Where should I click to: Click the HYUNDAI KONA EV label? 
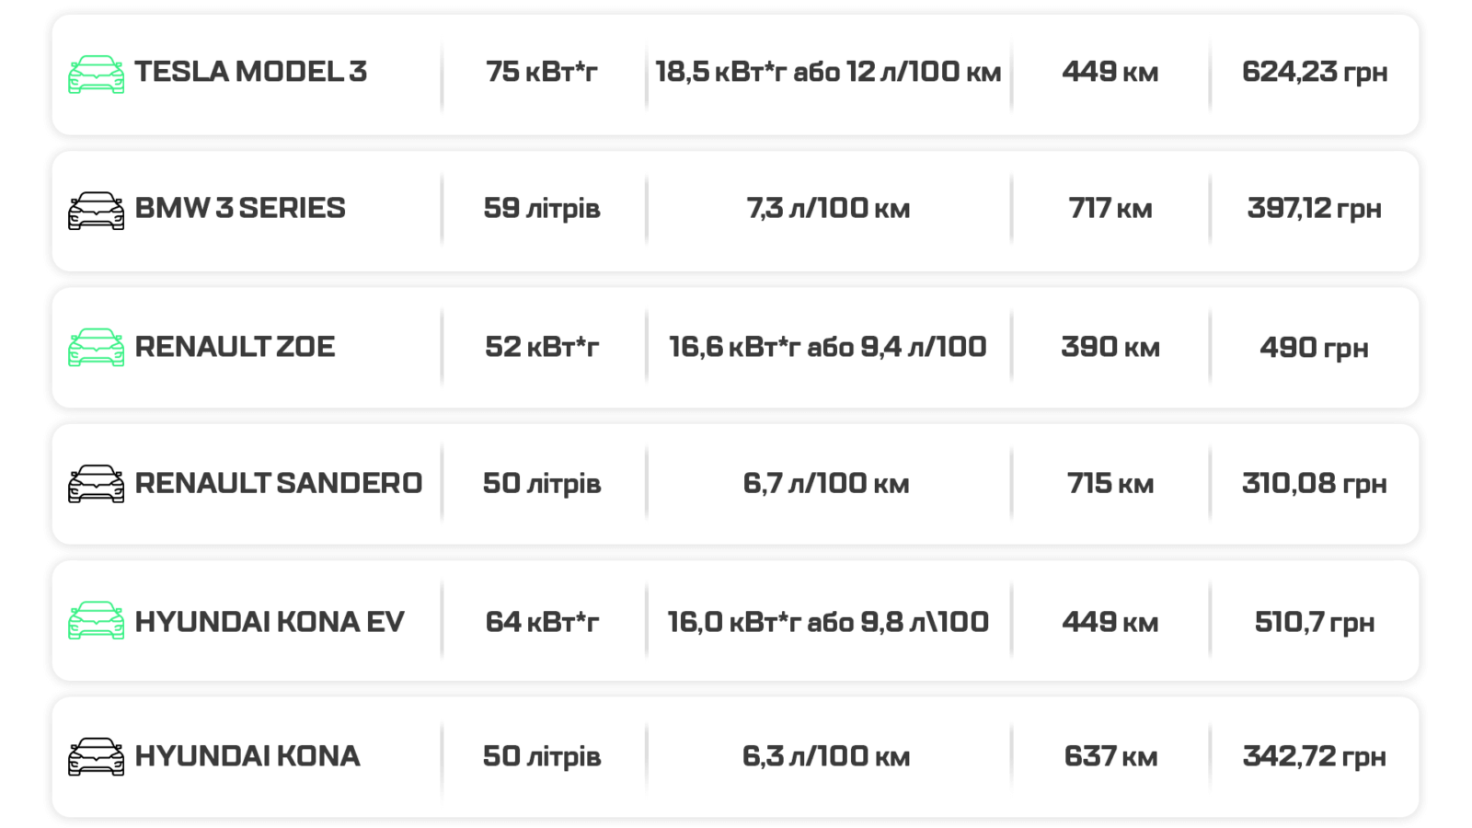270,622
